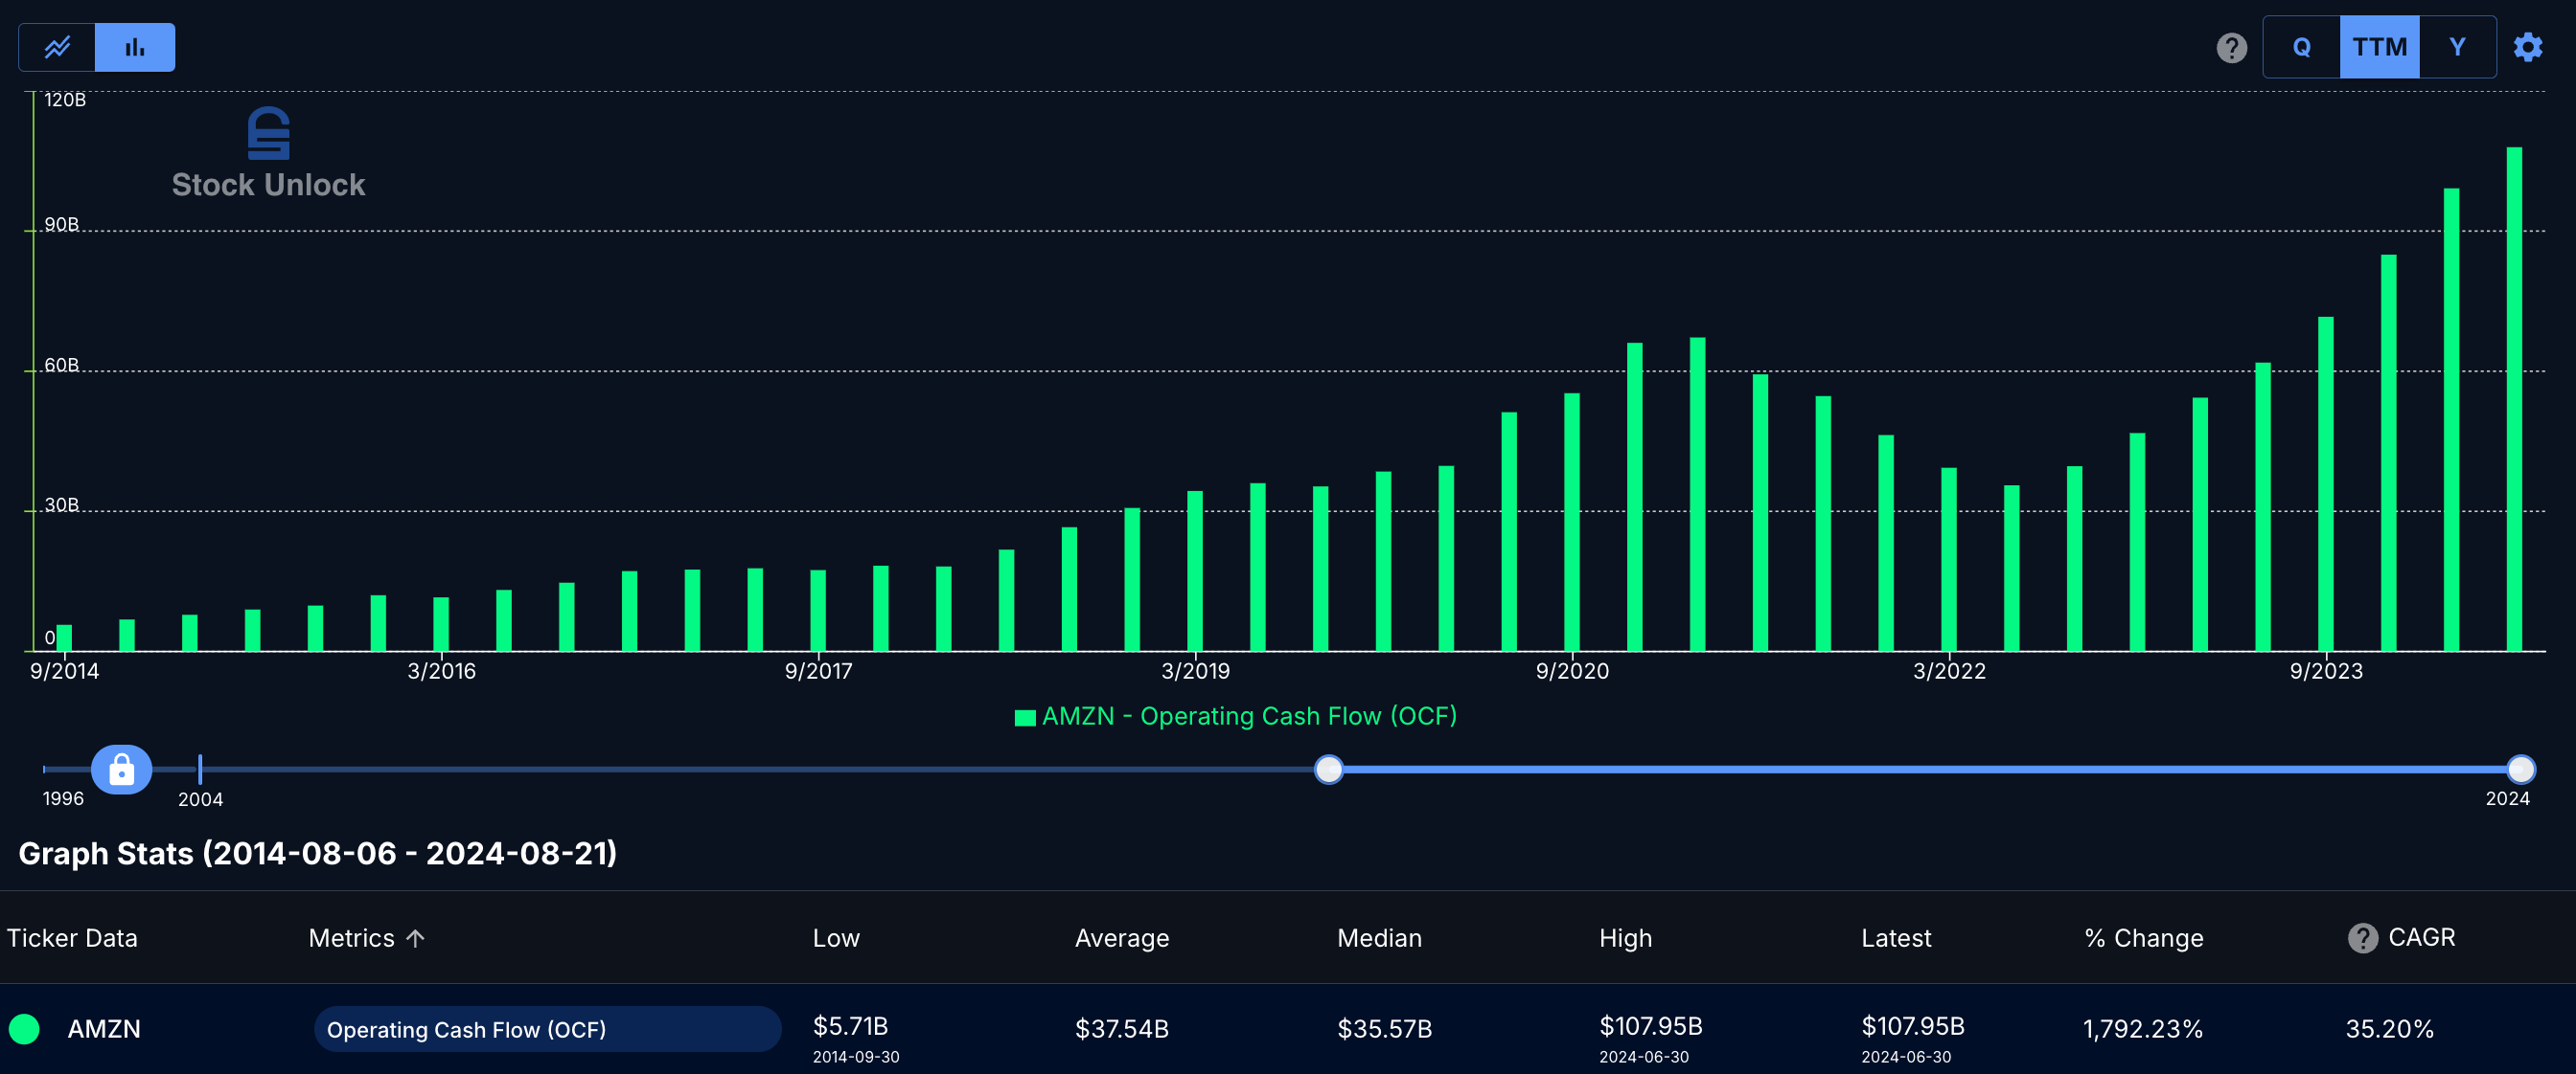Select the TTM period
Image resolution: width=2576 pixels, height=1074 pixels.
(2379, 47)
